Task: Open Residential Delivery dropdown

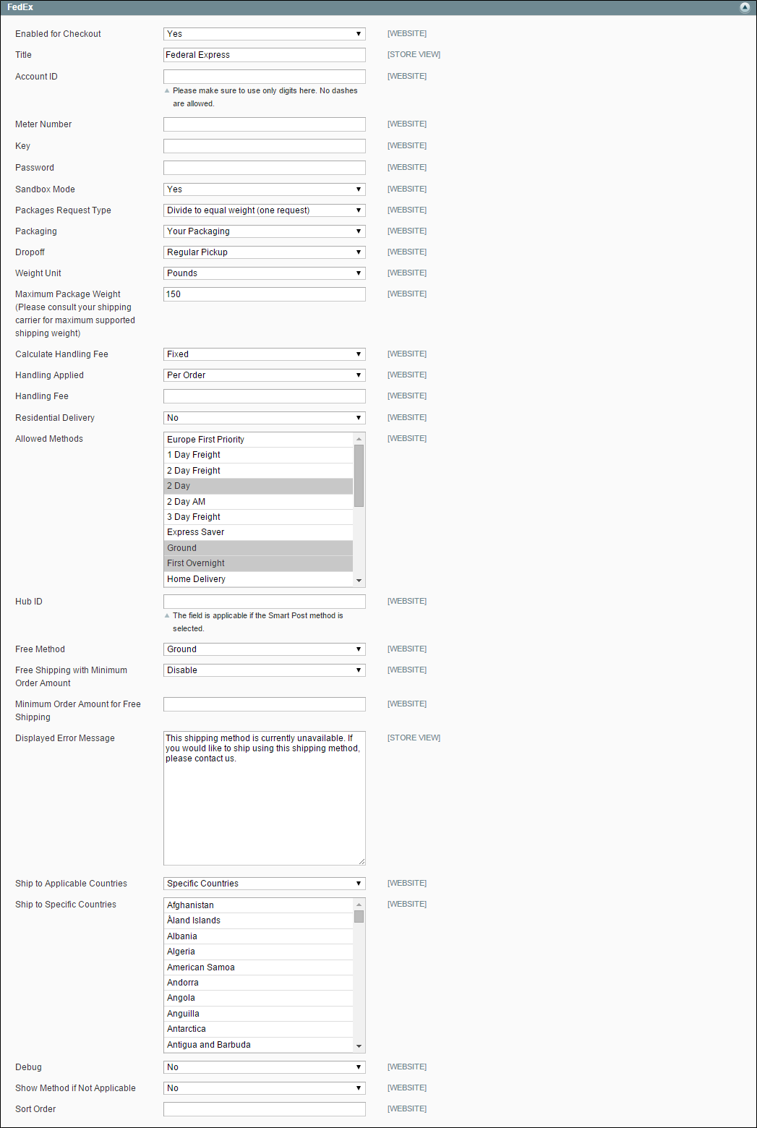Action: 265,418
